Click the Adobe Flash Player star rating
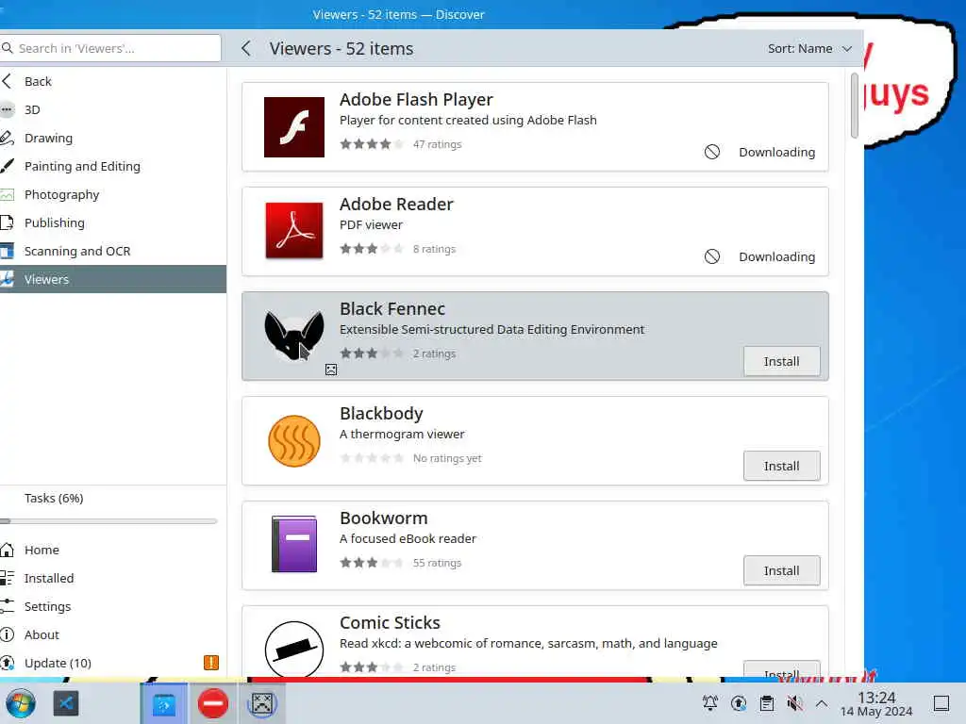Screen dimensions: 966x724 click(x=372, y=144)
